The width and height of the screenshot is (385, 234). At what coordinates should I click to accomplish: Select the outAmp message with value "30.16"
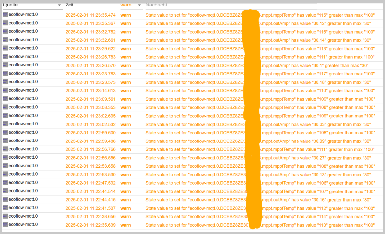[x=258, y=200]
